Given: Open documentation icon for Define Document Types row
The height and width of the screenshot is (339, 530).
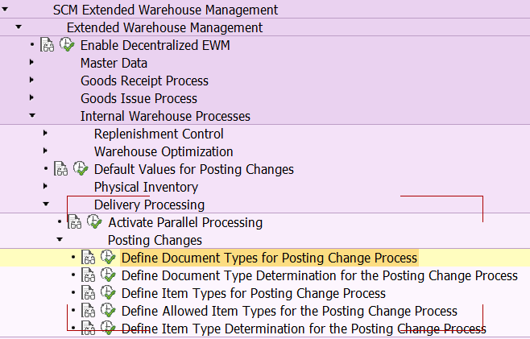Looking at the screenshot, I should coord(89,257).
